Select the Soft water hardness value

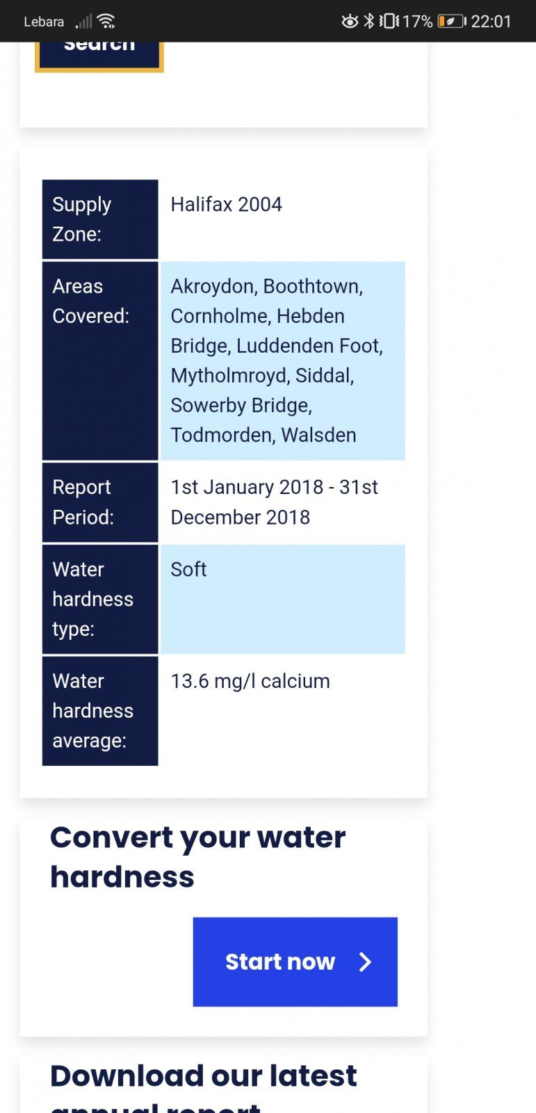coord(189,570)
